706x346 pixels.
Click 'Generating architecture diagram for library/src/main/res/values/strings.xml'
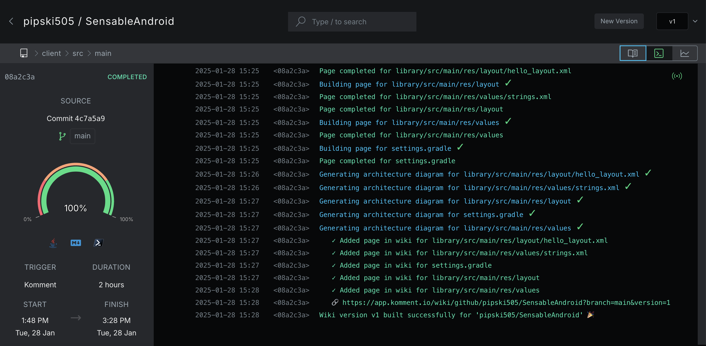click(x=469, y=188)
